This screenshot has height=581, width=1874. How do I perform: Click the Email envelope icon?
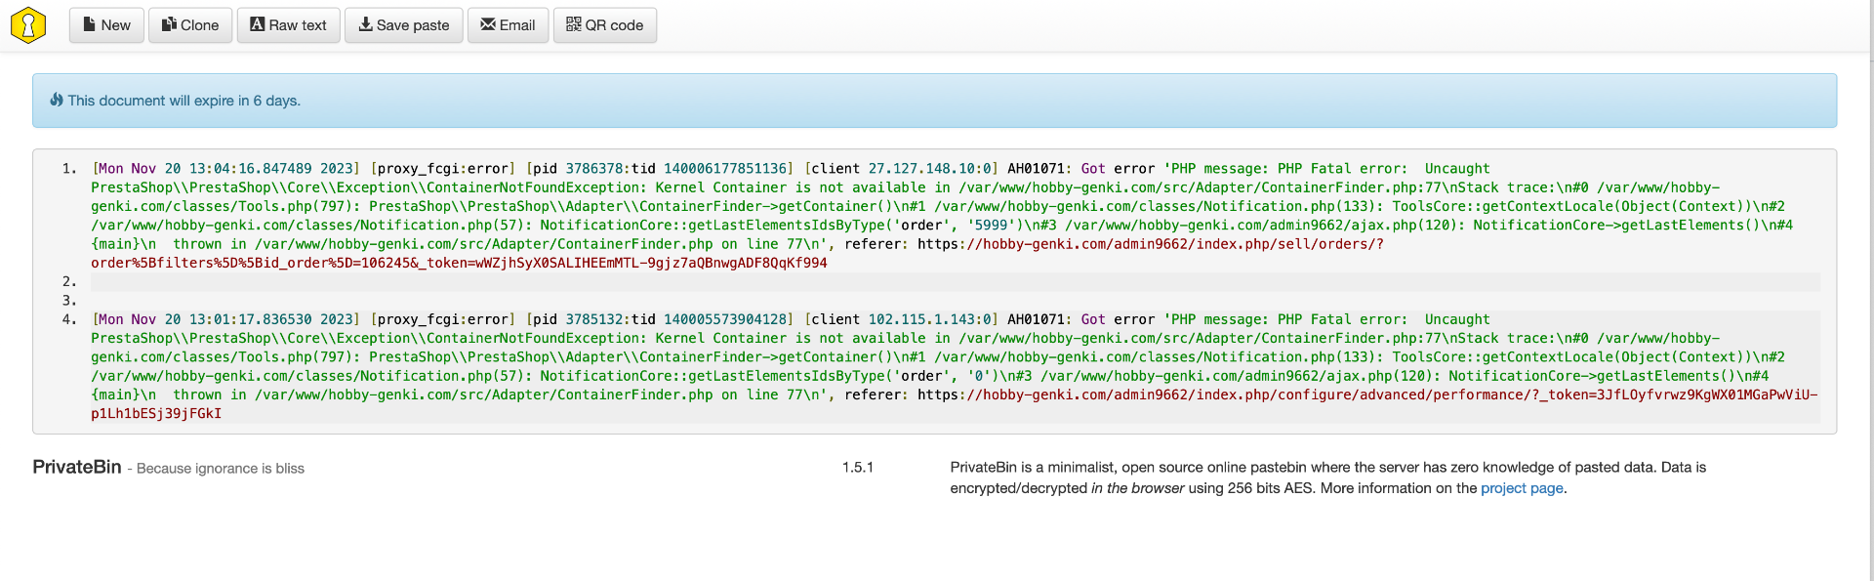(488, 24)
